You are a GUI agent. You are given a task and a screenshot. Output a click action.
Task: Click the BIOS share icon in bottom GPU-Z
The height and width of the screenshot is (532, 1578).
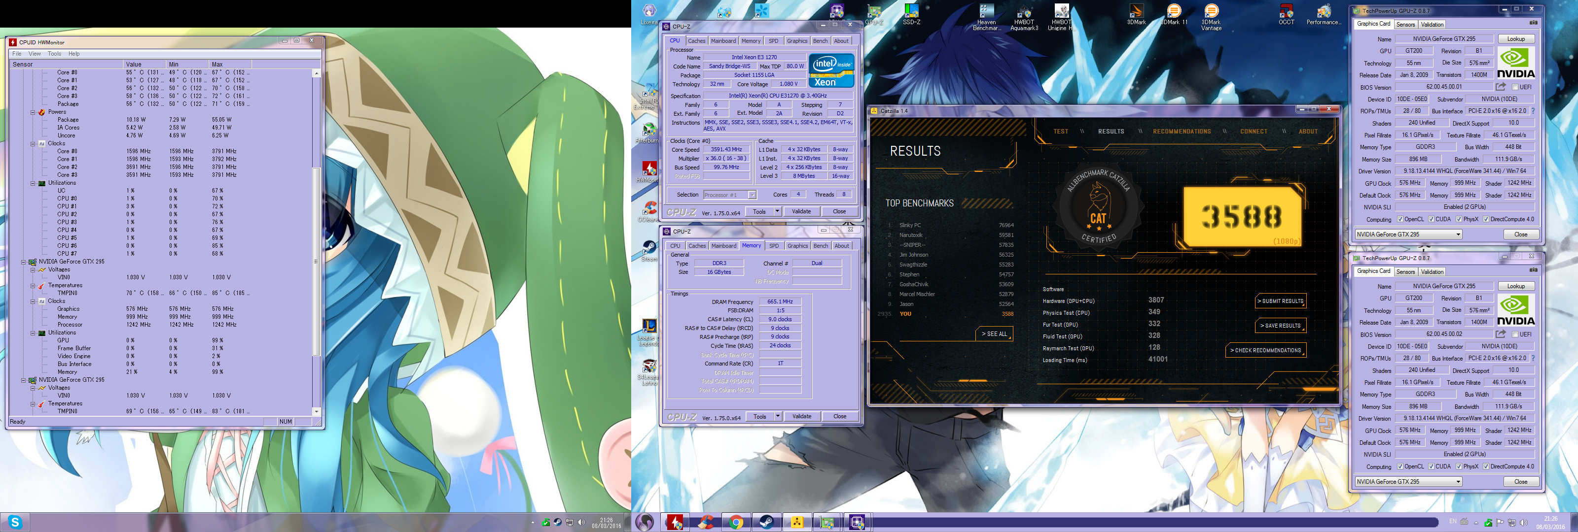1500,334
